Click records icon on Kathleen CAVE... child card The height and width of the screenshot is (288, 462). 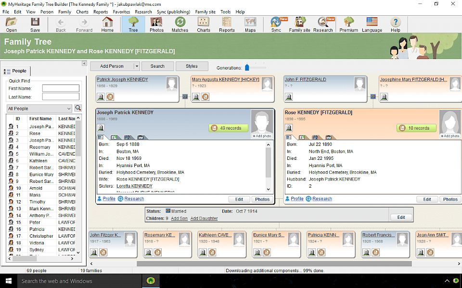pos(212,252)
